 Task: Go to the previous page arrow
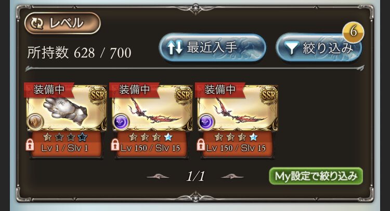[x=158, y=177]
